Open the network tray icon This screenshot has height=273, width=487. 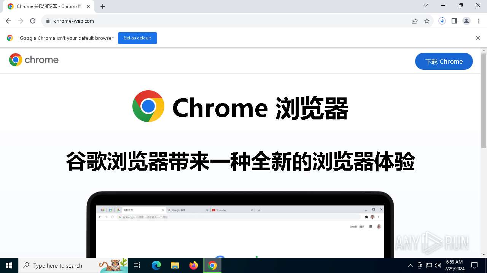(429, 265)
